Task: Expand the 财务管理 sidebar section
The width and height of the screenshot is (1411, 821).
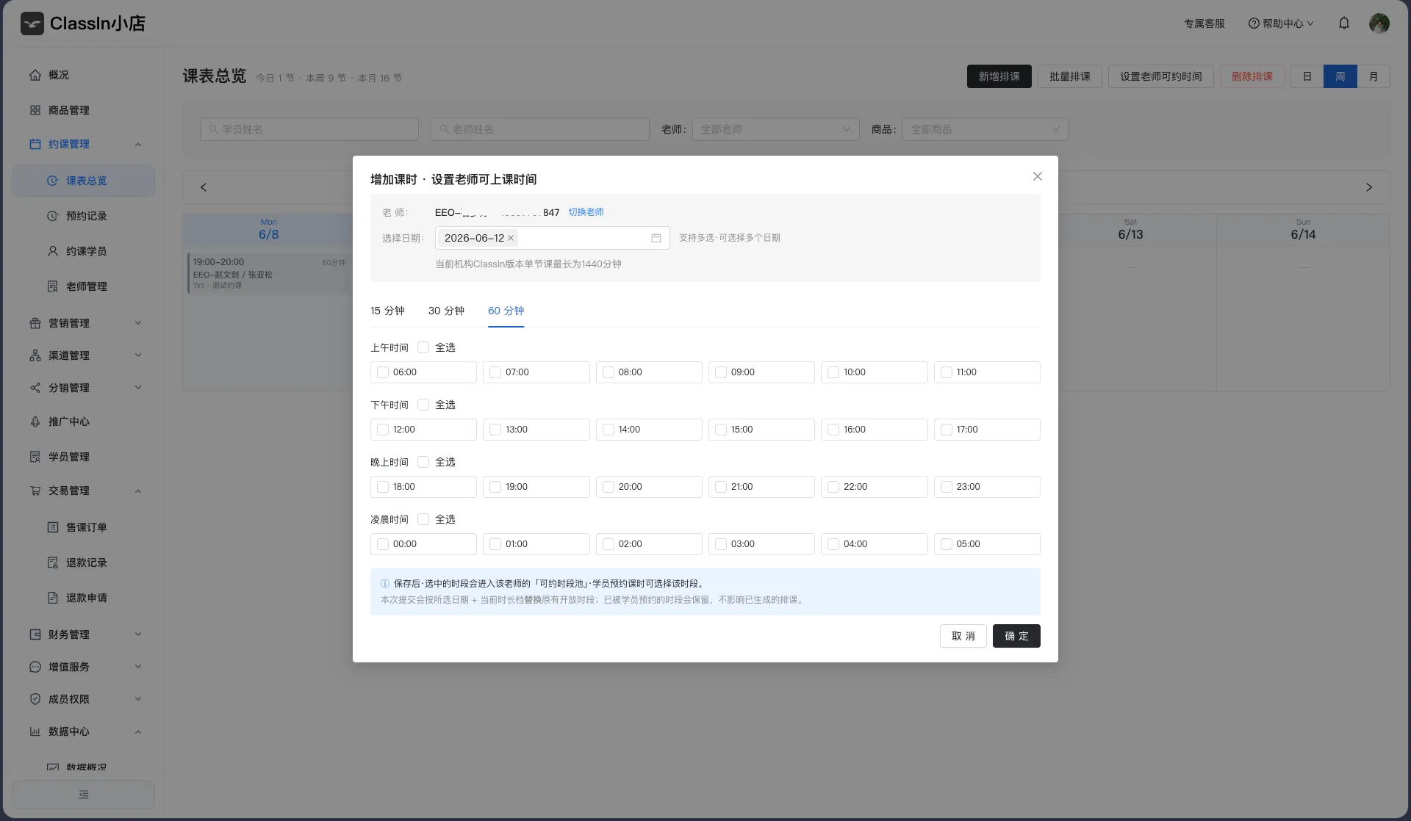Action: (138, 634)
